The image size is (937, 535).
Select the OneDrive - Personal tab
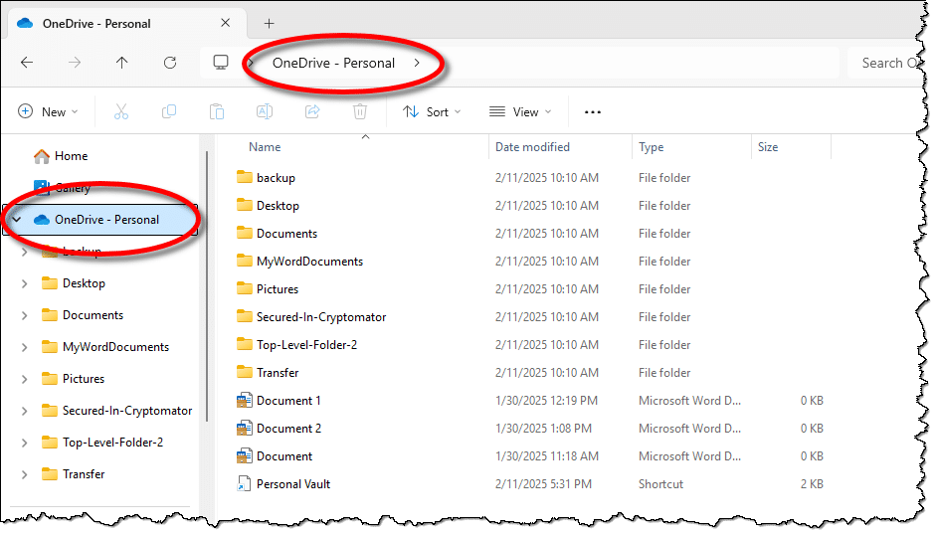[x=124, y=24]
